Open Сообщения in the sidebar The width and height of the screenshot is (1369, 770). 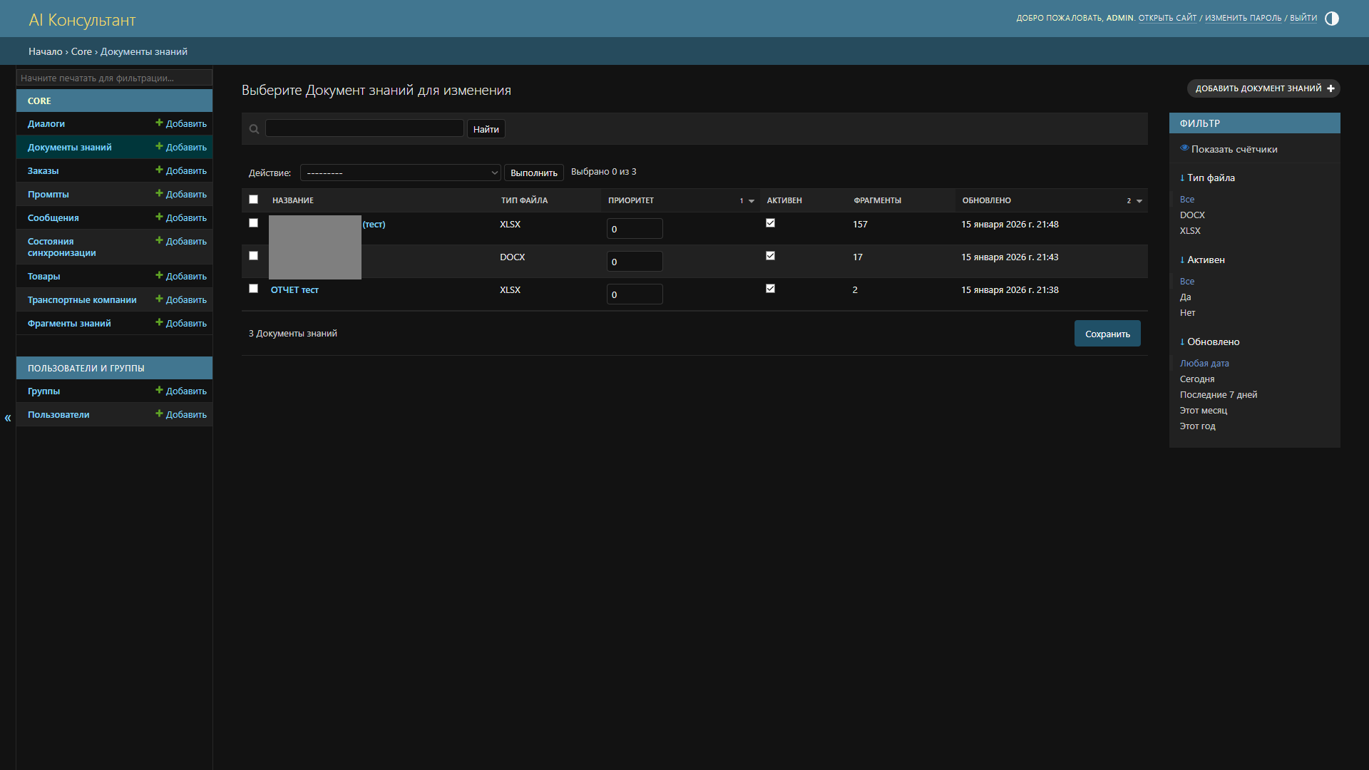coord(53,217)
